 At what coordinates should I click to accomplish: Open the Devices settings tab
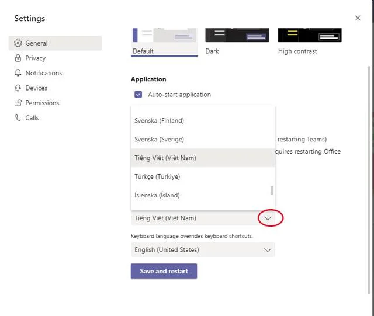tap(55, 88)
